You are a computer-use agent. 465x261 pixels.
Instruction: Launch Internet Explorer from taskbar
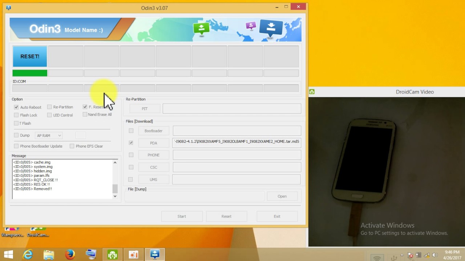point(28,255)
